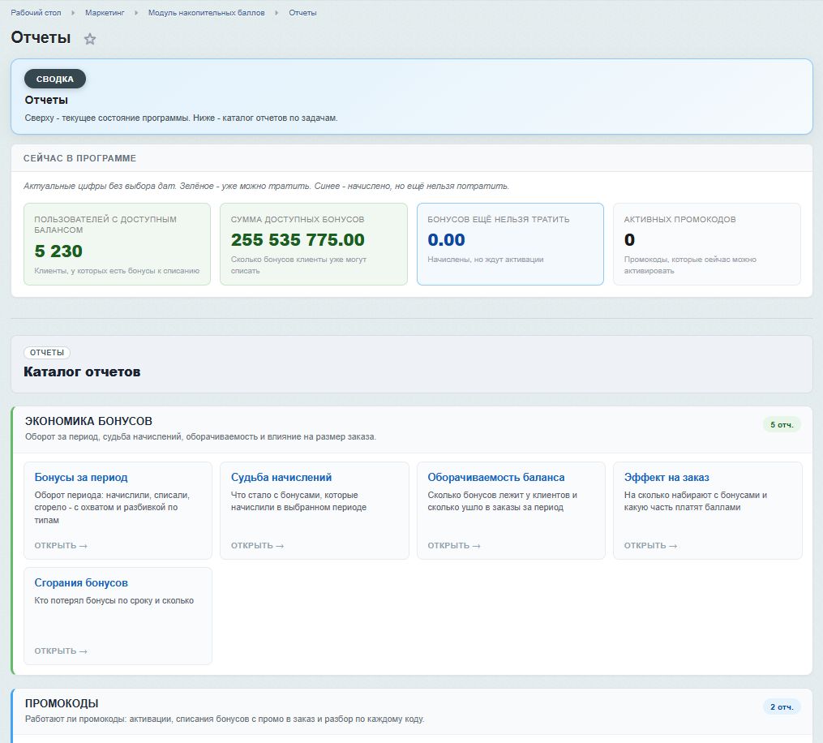Open the Оборачиваемость баланса report title
Image resolution: width=823 pixels, height=743 pixels.
click(x=496, y=477)
